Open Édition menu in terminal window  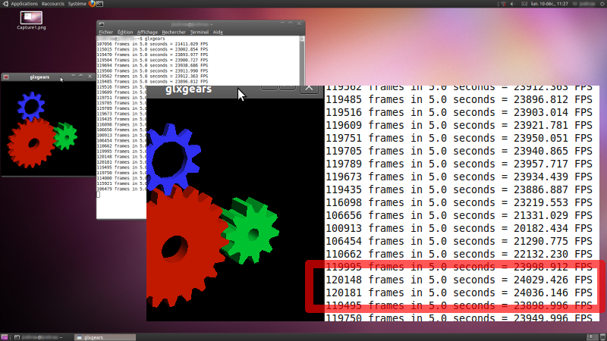tap(125, 32)
